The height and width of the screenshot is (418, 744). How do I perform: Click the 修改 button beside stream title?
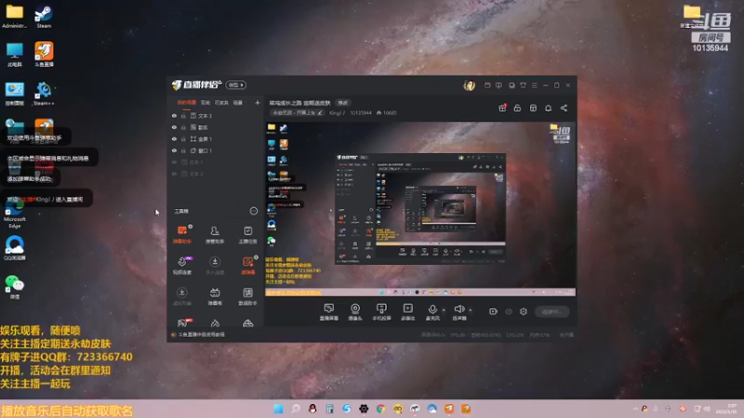(342, 103)
